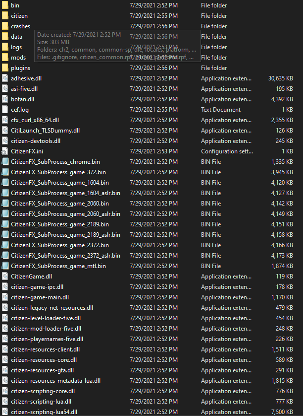303x416 pixels.
Task: Click the Text Document type of cef.log
Action: (x=221, y=110)
